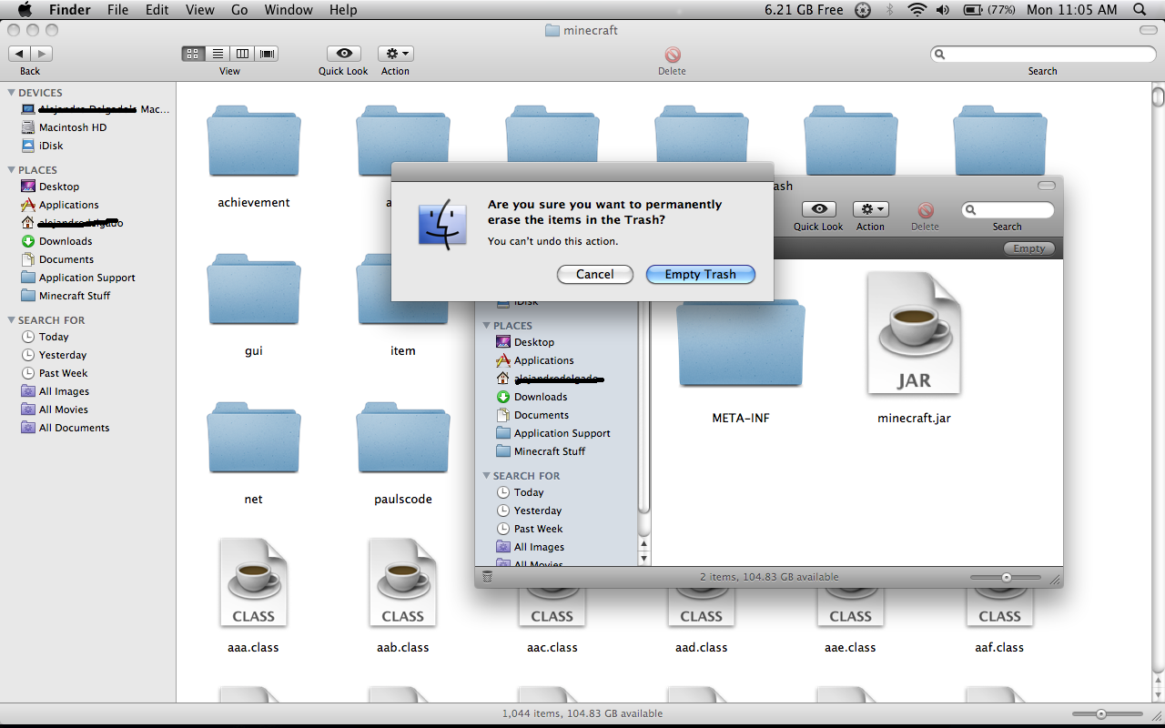Collapse SEARCH FOR section in minecraft sidebar
The image size is (1165, 728).
click(11, 320)
